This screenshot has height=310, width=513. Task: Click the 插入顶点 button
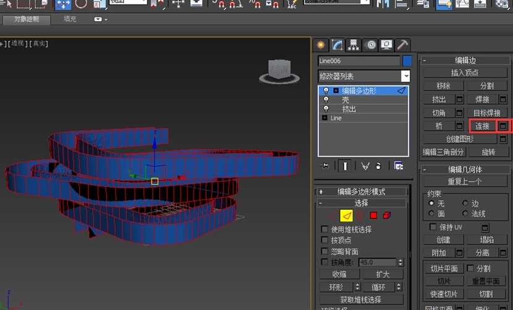tap(465, 73)
